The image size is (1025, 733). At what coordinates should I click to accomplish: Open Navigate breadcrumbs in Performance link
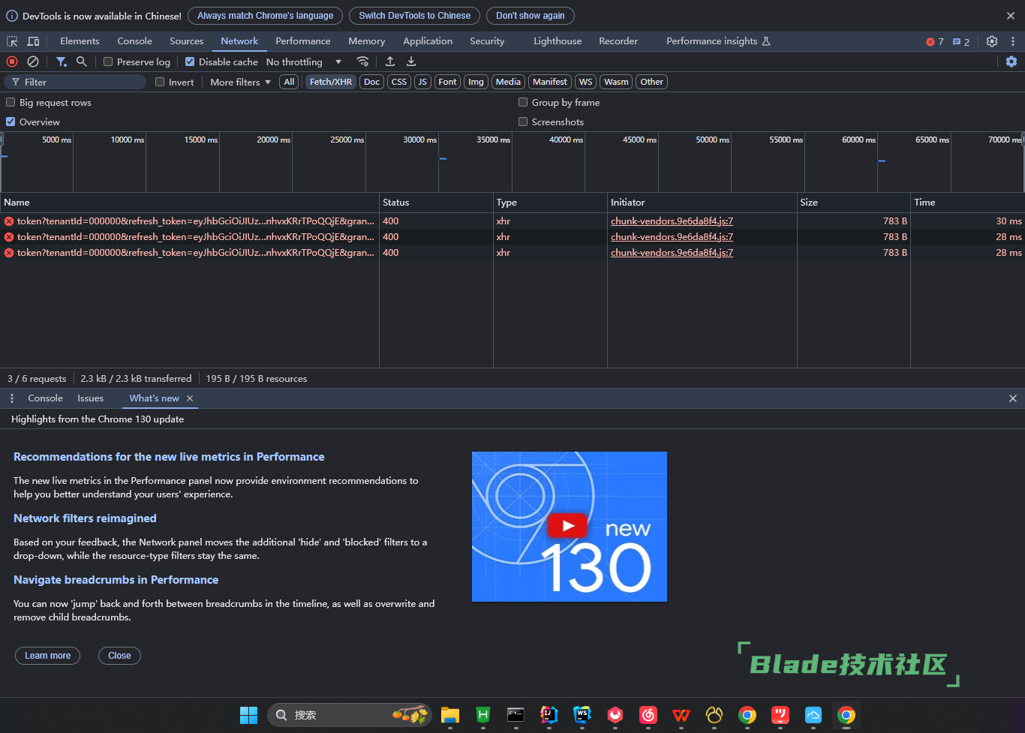(x=116, y=580)
